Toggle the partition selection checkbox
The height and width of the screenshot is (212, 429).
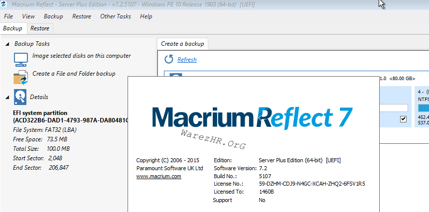(403, 119)
